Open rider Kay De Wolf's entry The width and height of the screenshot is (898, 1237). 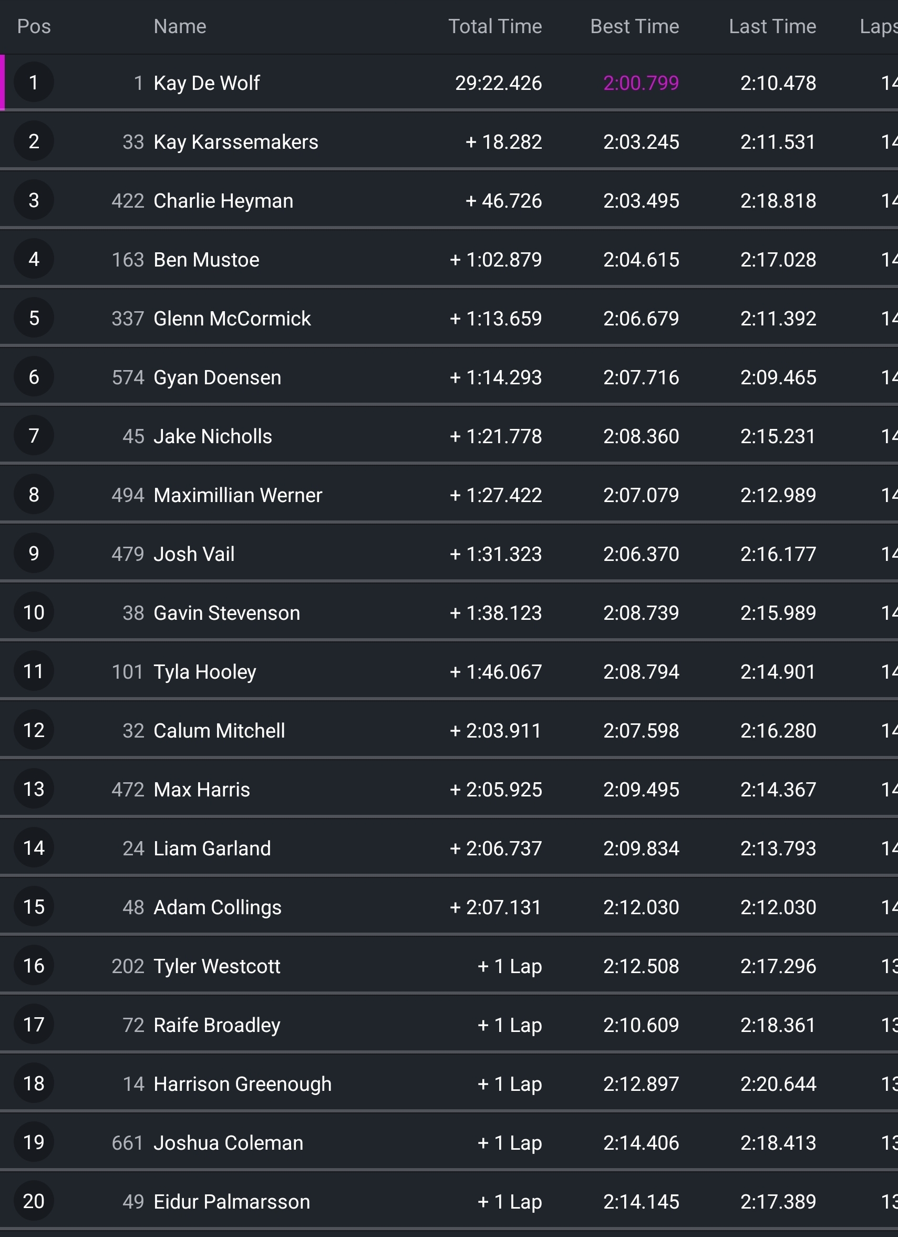coord(207,83)
